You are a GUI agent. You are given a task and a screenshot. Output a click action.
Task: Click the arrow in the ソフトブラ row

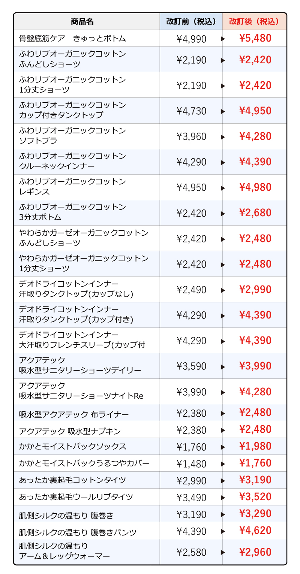point(223,137)
